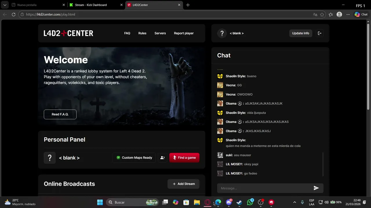Click the microphone icon in system tray
371x208 pixels.
(302, 202)
